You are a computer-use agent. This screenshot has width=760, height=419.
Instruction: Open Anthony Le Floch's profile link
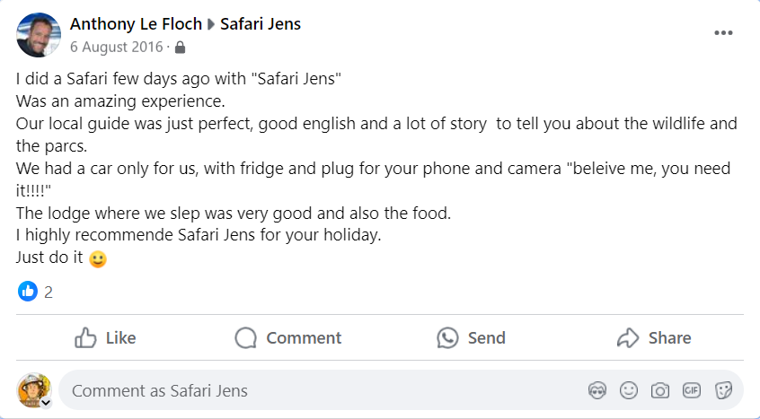tap(136, 24)
